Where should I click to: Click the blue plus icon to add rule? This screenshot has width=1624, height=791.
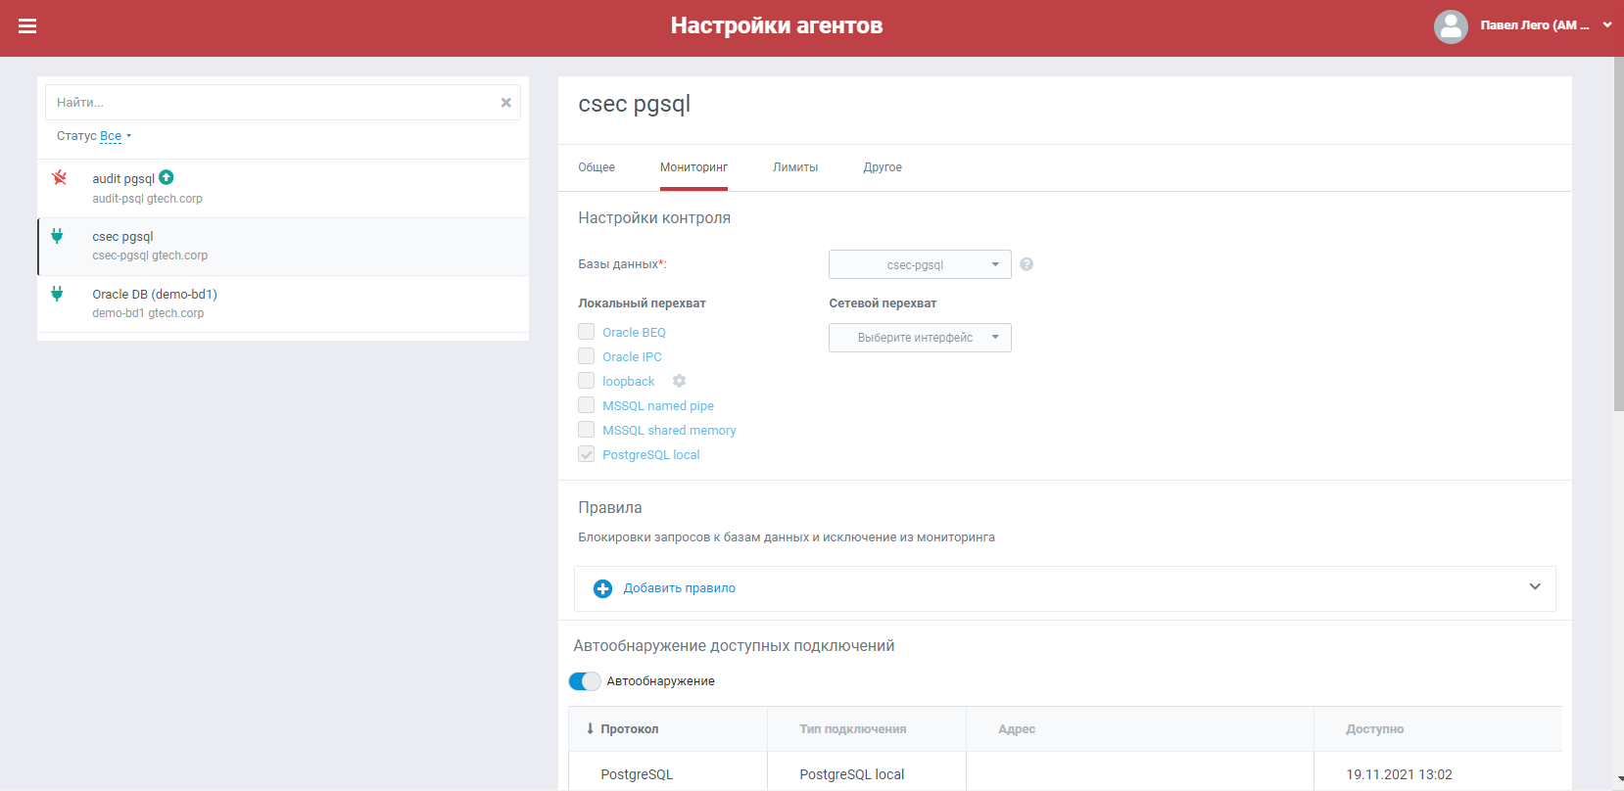[602, 588]
